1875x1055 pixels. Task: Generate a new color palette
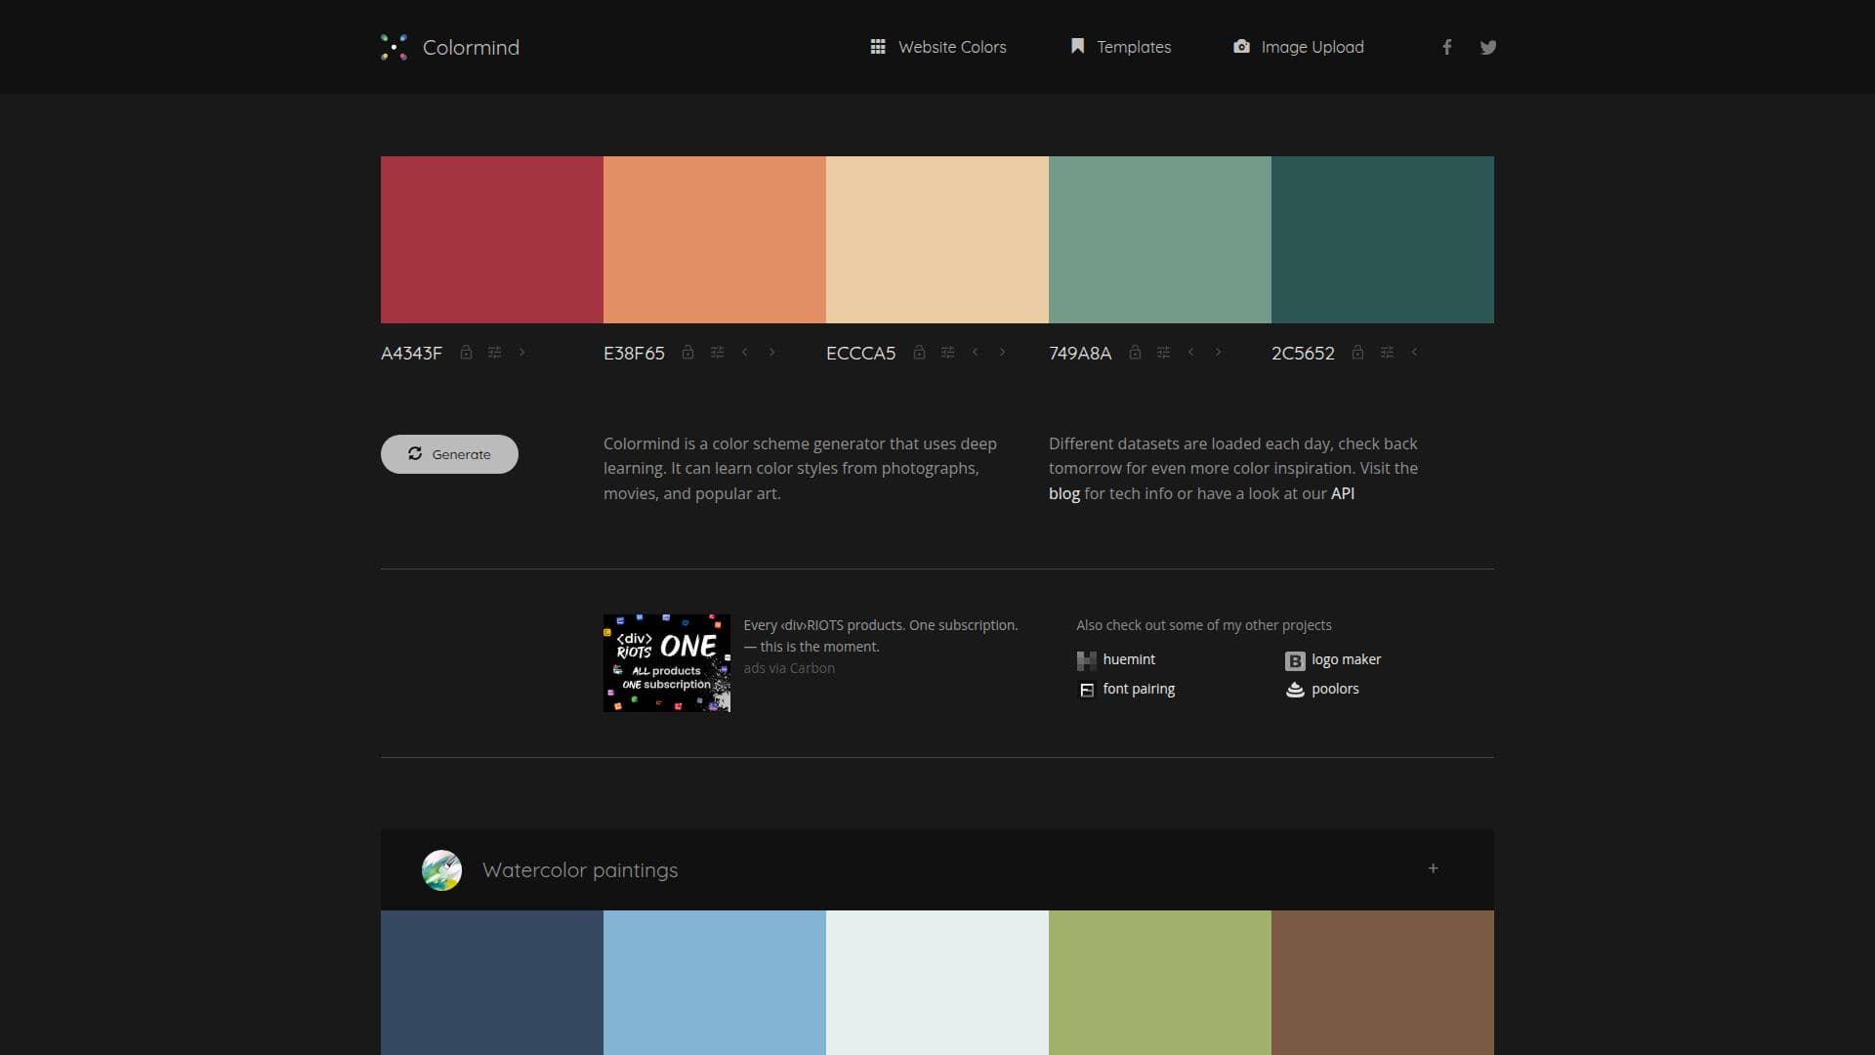point(449,454)
